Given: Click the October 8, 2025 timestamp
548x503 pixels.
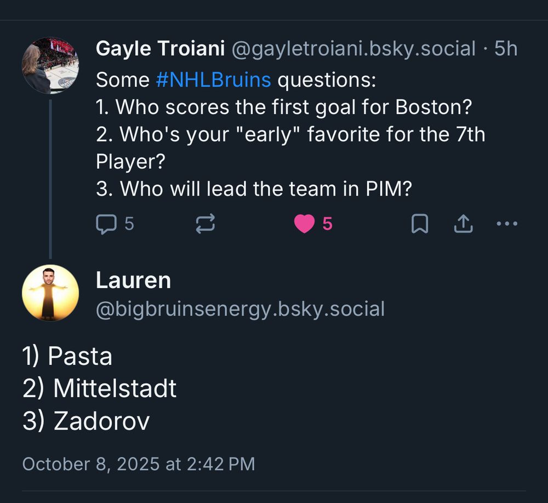Looking at the screenshot, I should pyautogui.click(x=138, y=464).
